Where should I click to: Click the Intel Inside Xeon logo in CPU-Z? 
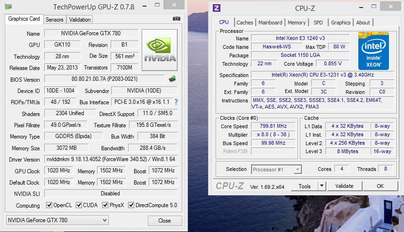point(373,51)
